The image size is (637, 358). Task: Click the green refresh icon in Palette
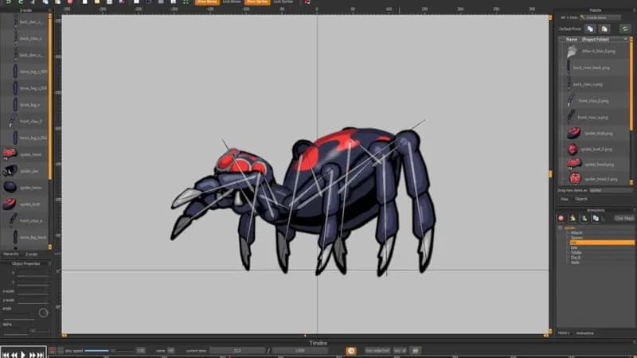625,29
